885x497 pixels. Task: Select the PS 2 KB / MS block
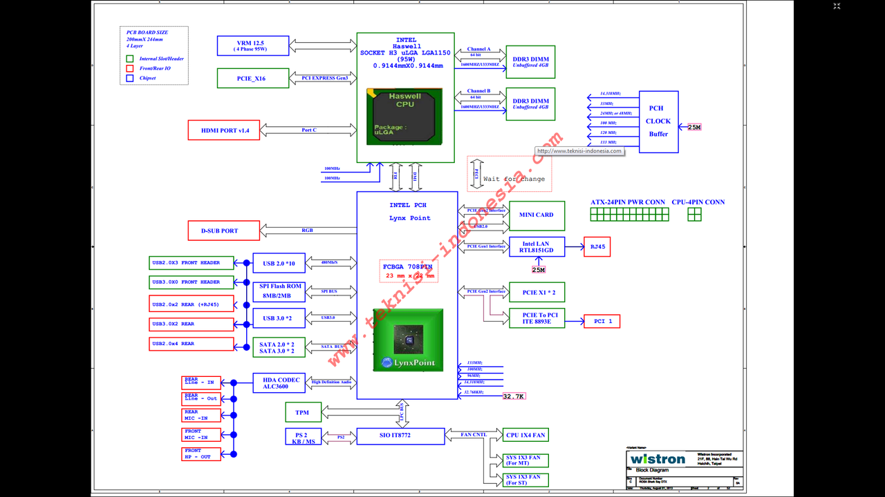[x=304, y=436]
